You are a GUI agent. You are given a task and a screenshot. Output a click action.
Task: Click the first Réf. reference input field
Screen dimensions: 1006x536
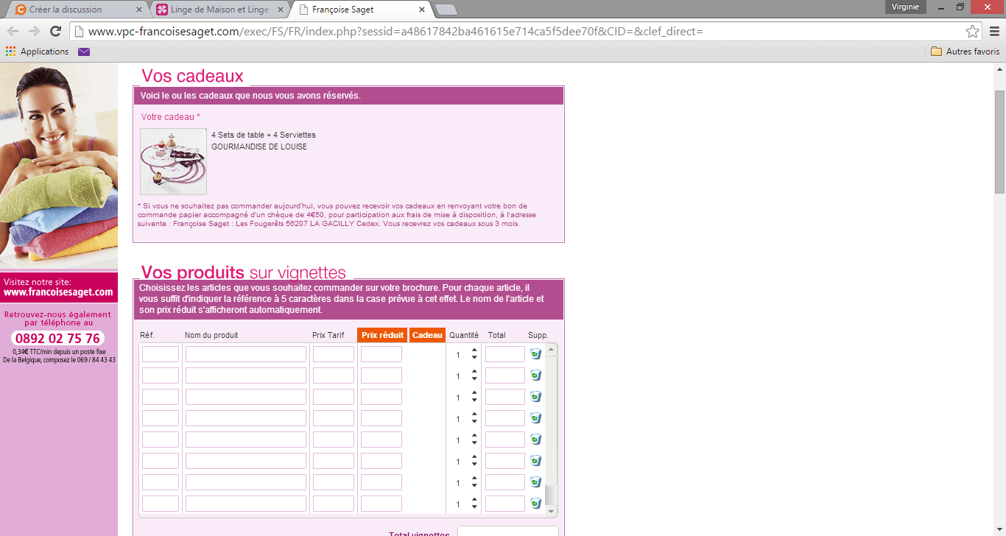(x=161, y=354)
